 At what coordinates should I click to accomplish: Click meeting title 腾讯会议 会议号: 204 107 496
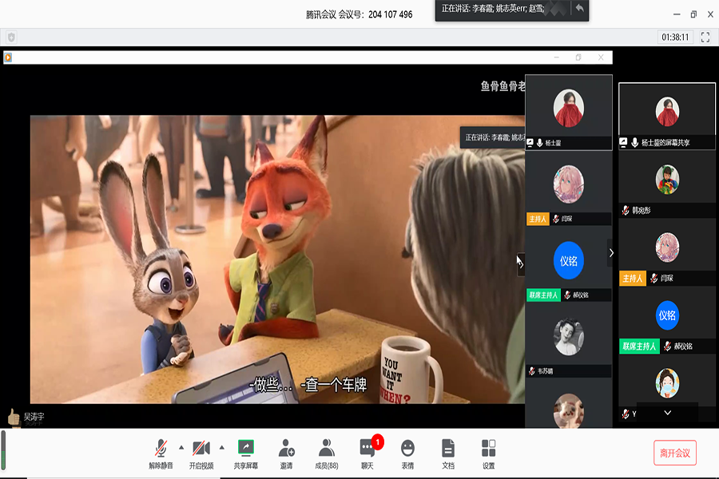[x=359, y=14]
